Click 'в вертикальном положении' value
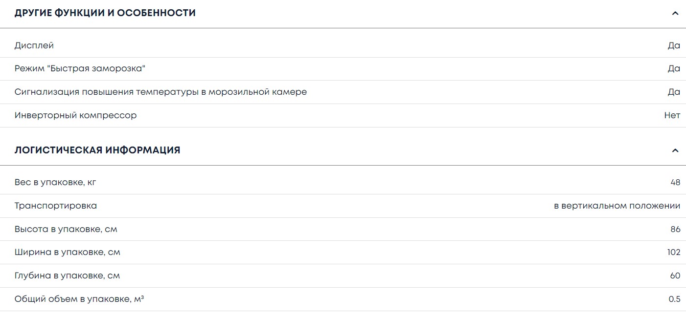 pos(617,206)
